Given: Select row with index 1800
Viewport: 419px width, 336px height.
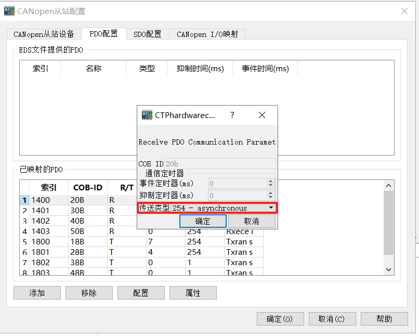Looking at the screenshot, I should pyautogui.click(x=141, y=242).
